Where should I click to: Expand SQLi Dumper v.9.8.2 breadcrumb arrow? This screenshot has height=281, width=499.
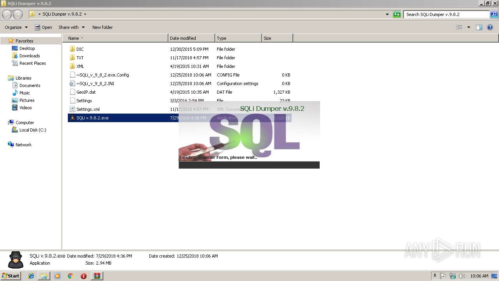[x=85, y=14]
